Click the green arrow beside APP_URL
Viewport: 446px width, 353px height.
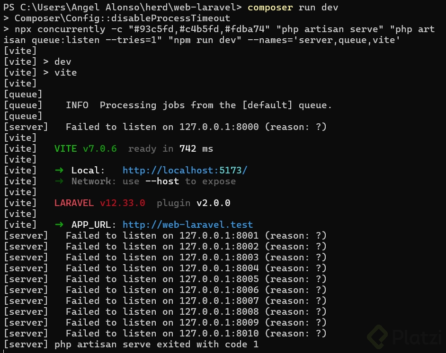59,225
